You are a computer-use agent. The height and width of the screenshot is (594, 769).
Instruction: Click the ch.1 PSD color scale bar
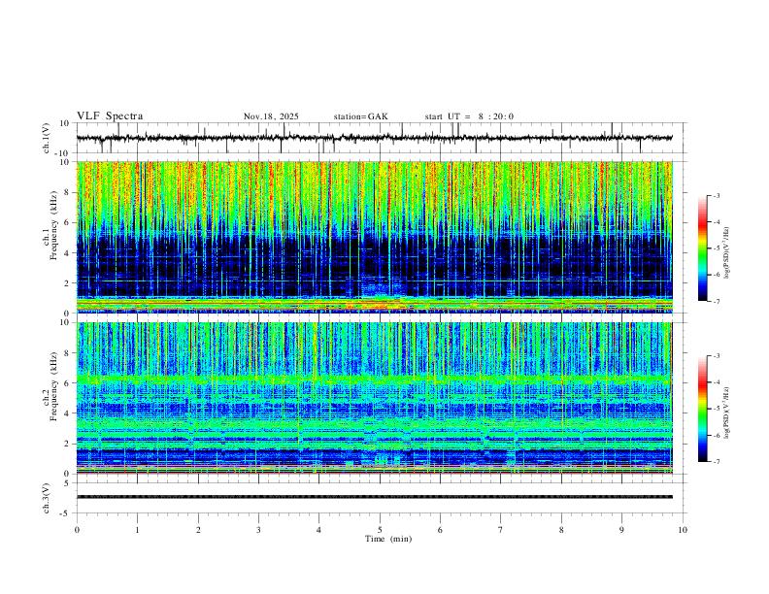coord(703,248)
